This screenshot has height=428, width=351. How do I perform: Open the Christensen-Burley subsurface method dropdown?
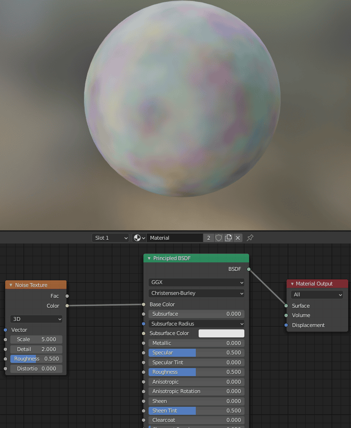click(x=196, y=293)
